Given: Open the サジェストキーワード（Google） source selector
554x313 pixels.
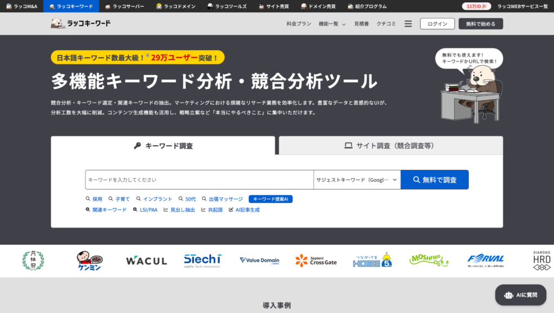Looking at the screenshot, I should (x=357, y=179).
